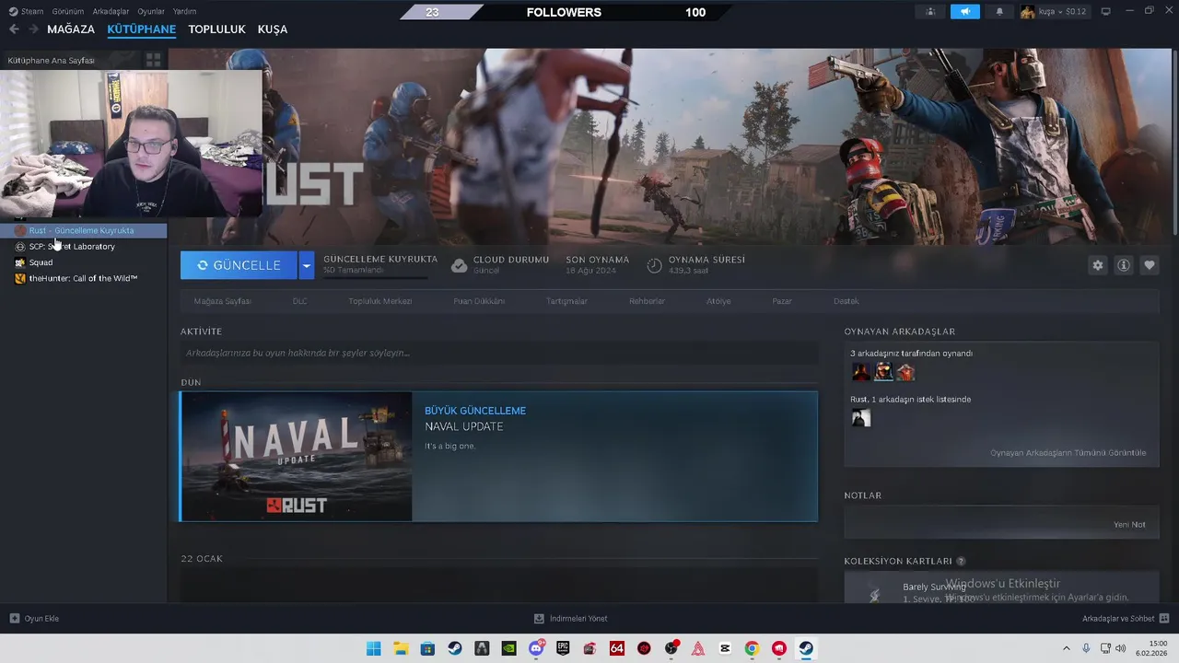Enter Big Picture mode with monitor icon
This screenshot has height=663, width=1179.
point(1105,11)
